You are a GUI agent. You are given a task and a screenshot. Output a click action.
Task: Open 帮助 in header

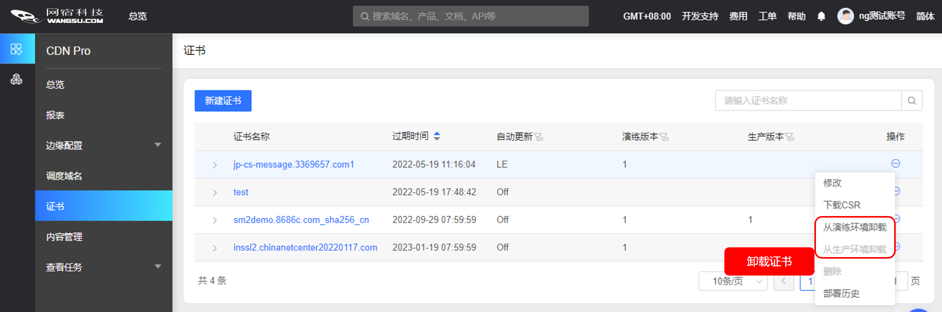[x=796, y=16]
